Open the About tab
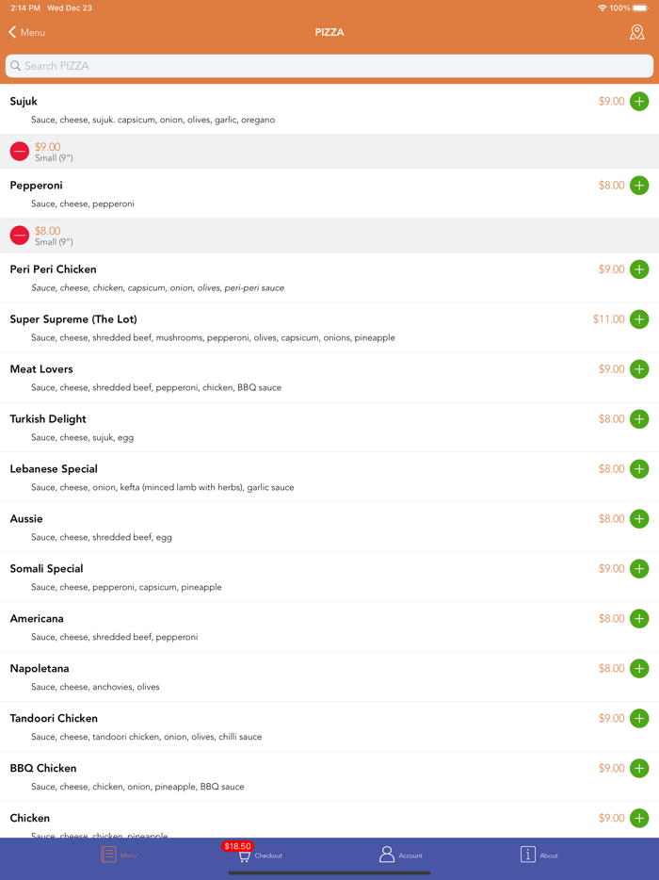Screen dimensions: 659x880 (538, 855)
